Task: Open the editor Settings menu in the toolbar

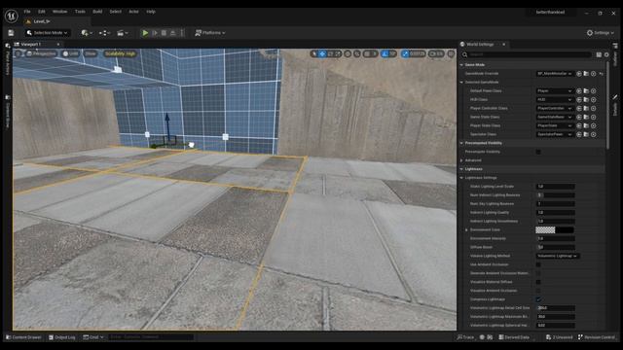Action: point(600,33)
